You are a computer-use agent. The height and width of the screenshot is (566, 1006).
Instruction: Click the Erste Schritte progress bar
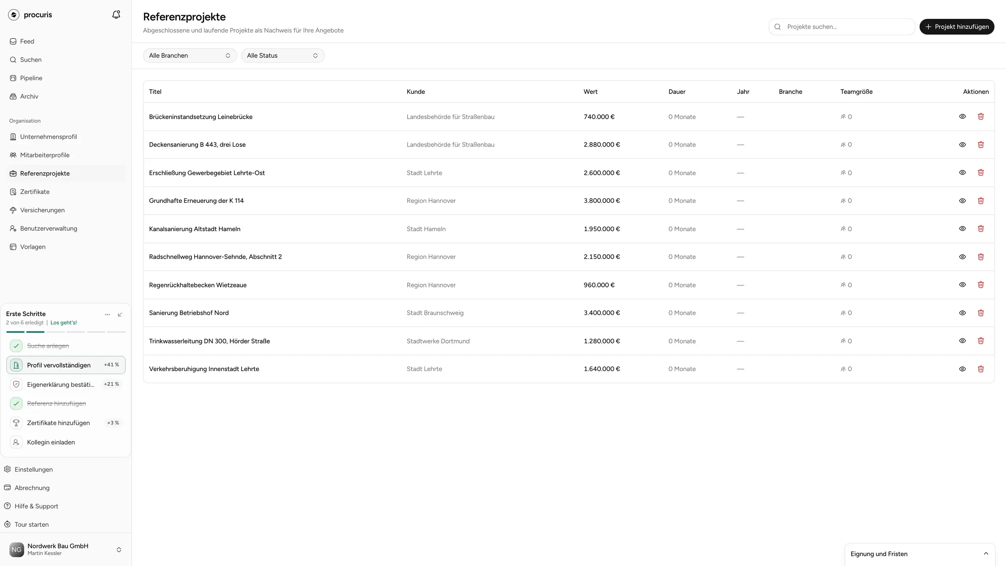point(66,332)
